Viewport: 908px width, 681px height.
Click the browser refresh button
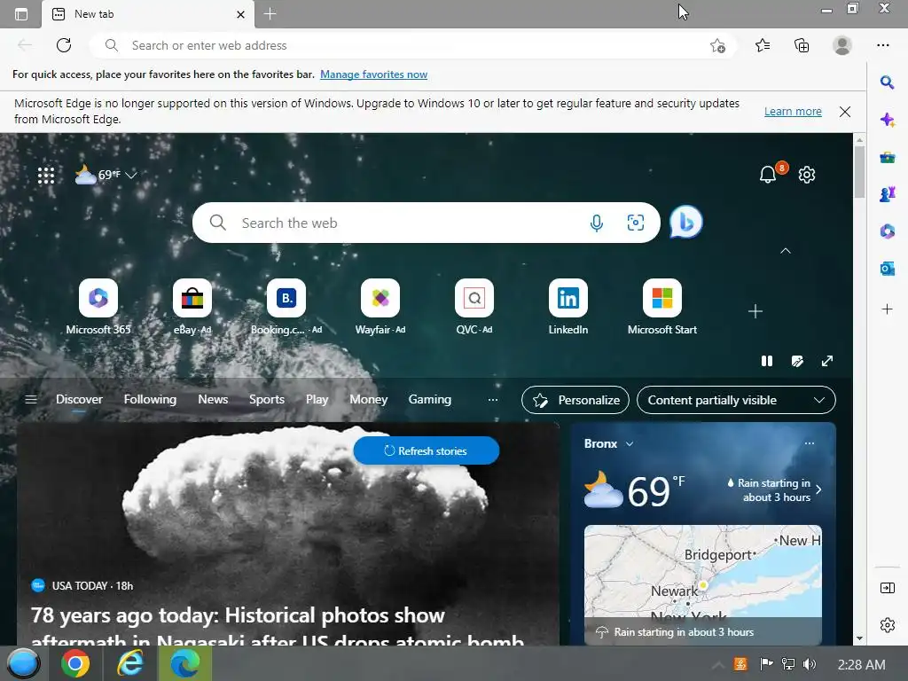[64, 45]
